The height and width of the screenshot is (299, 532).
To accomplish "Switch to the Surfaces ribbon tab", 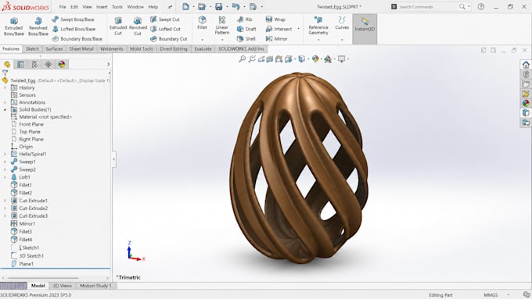I will (54, 48).
